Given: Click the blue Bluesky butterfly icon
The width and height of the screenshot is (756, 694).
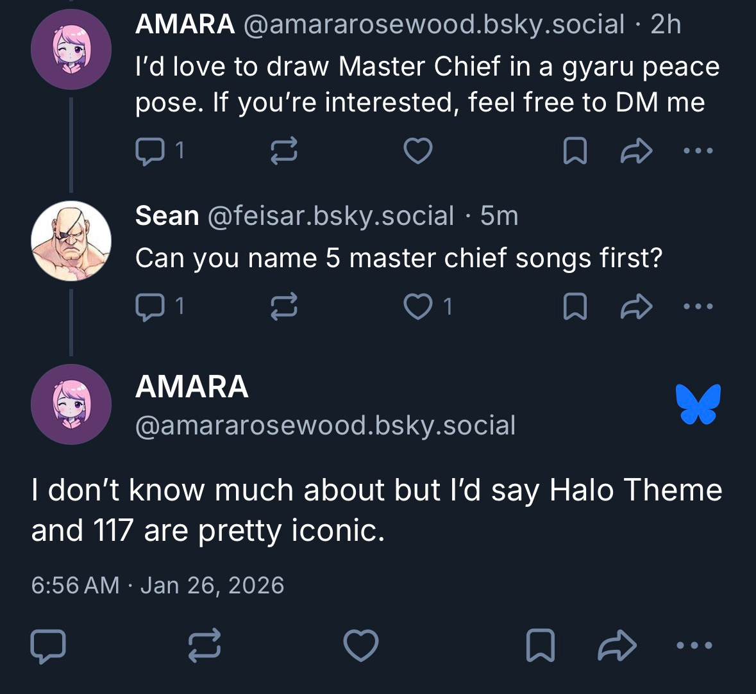Looking at the screenshot, I should (x=698, y=404).
